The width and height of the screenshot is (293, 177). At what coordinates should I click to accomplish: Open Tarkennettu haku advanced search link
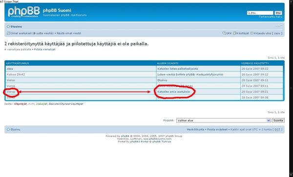[x=271, y=17]
